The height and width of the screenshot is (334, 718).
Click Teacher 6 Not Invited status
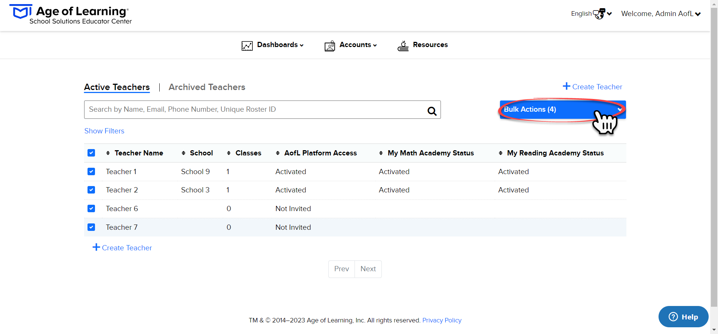click(x=293, y=208)
